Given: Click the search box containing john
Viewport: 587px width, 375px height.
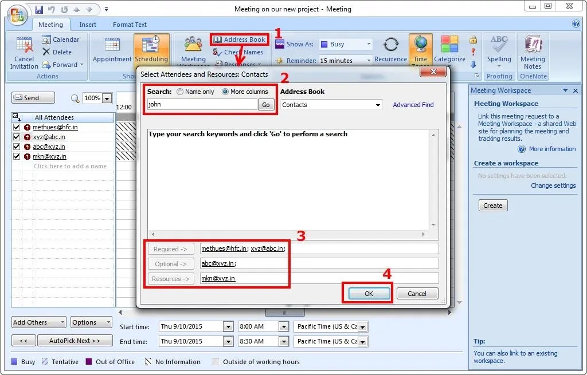Looking at the screenshot, I should pos(202,104).
